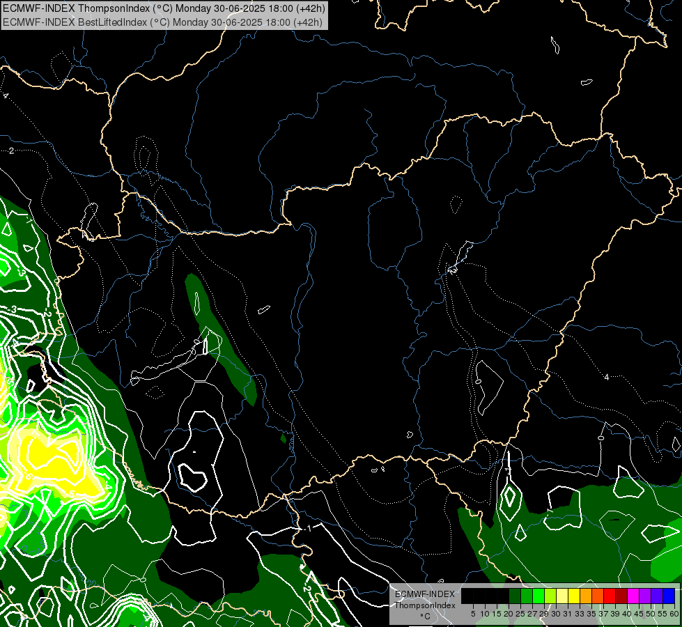This screenshot has height=627, width=682.
Task: Select the violet 50–55 legend swatch
Action: (657, 596)
